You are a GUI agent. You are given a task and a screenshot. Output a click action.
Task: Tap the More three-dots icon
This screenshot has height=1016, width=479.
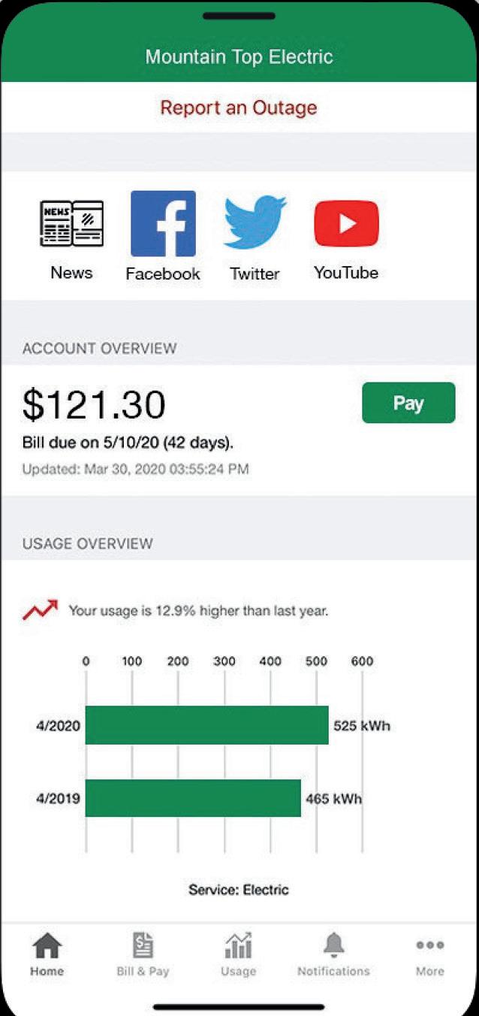point(429,945)
